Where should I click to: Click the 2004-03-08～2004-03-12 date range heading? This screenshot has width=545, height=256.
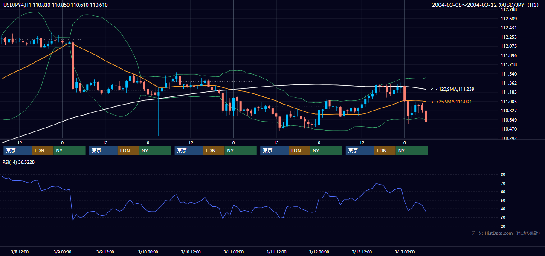pos(486,5)
